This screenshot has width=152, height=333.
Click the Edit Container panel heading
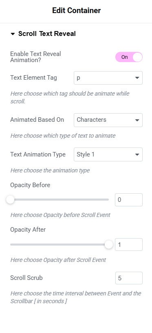point(77,10)
